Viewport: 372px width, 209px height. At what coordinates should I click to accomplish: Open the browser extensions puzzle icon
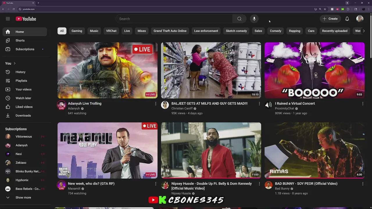(x=348, y=9)
